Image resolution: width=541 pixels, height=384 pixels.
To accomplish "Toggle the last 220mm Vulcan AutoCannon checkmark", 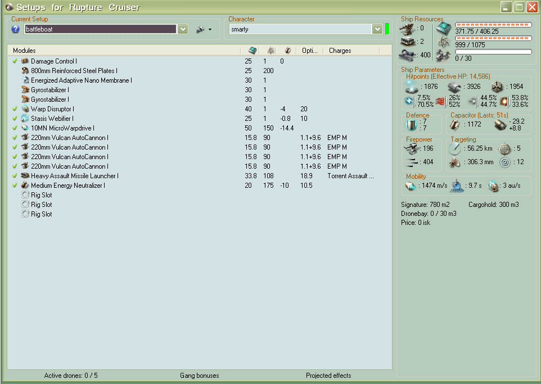I will point(15,166).
